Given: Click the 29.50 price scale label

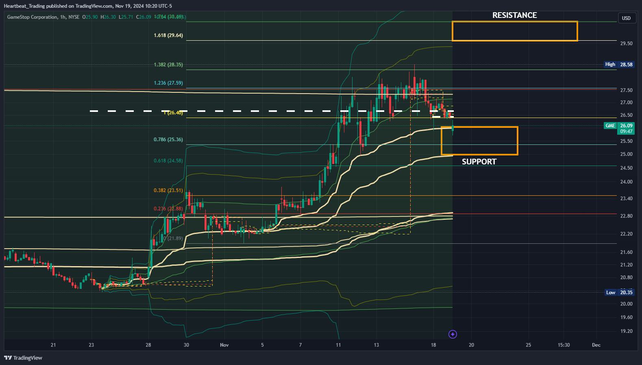Looking at the screenshot, I should click(626, 44).
